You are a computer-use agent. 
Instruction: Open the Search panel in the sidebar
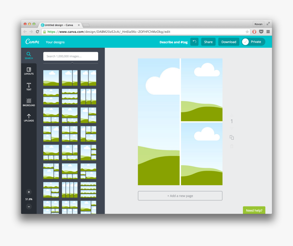pos(29,55)
